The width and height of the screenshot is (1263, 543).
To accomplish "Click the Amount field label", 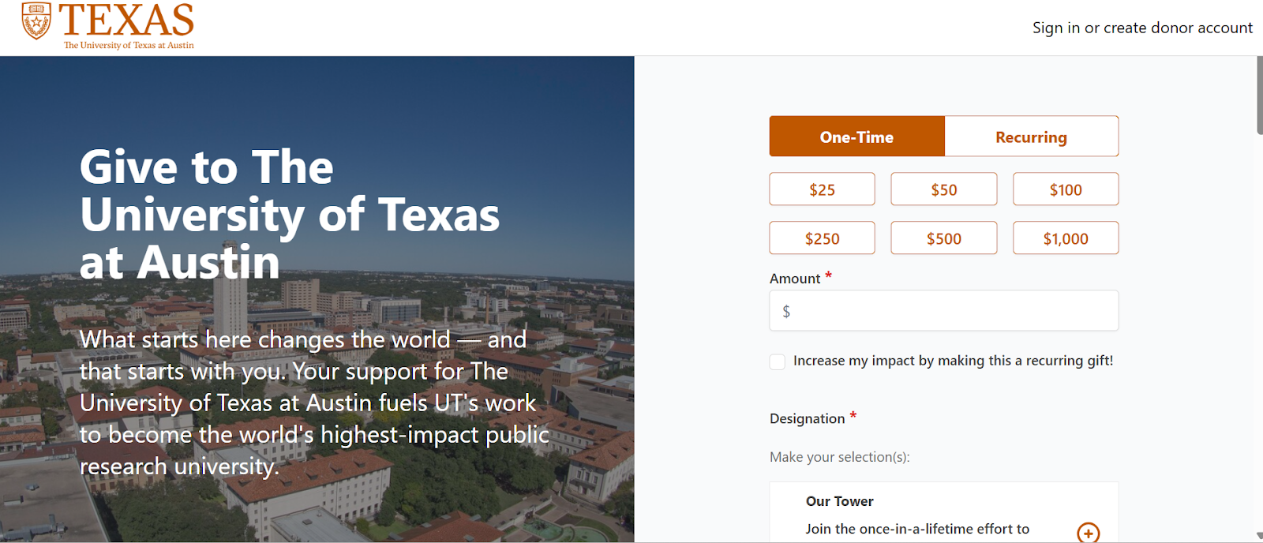I will click(x=795, y=279).
